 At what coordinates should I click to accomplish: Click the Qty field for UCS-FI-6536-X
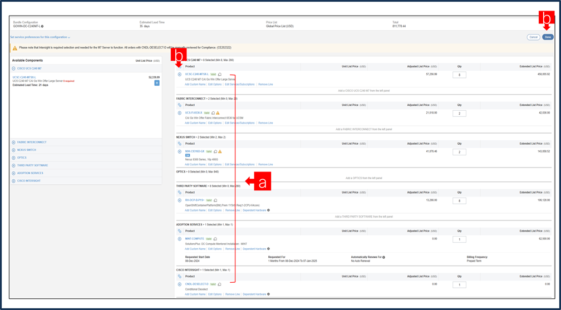(459, 114)
